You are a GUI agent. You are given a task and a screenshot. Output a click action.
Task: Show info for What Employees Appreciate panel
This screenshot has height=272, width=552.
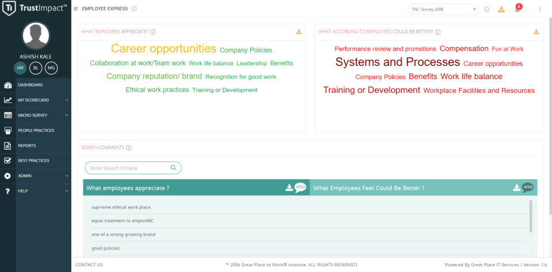point(153,32)
